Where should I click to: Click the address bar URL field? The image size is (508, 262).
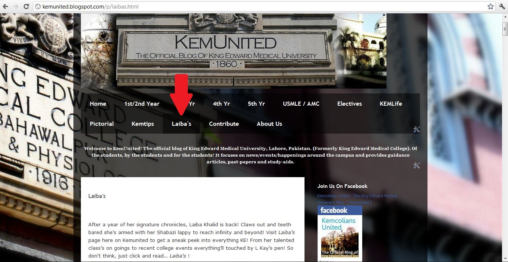261,7
